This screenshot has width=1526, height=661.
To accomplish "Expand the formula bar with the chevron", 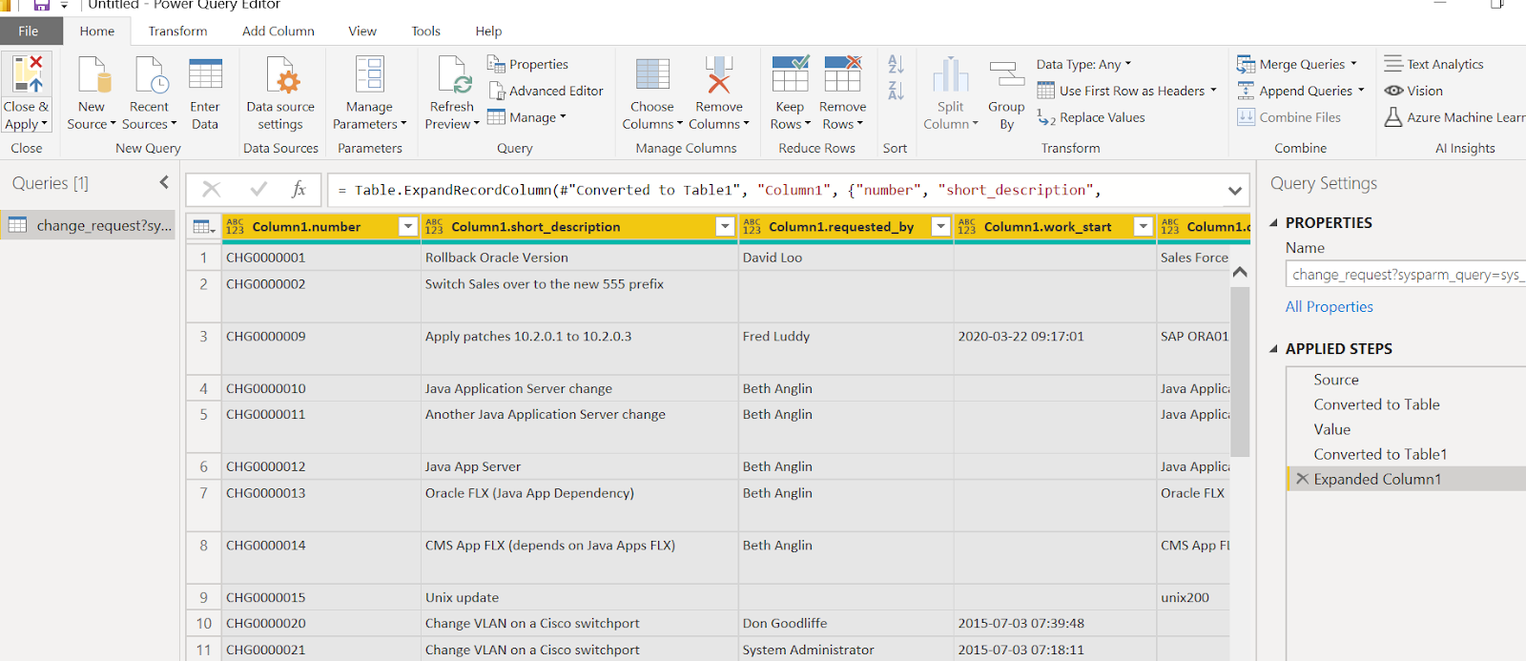I will 1235,190.
